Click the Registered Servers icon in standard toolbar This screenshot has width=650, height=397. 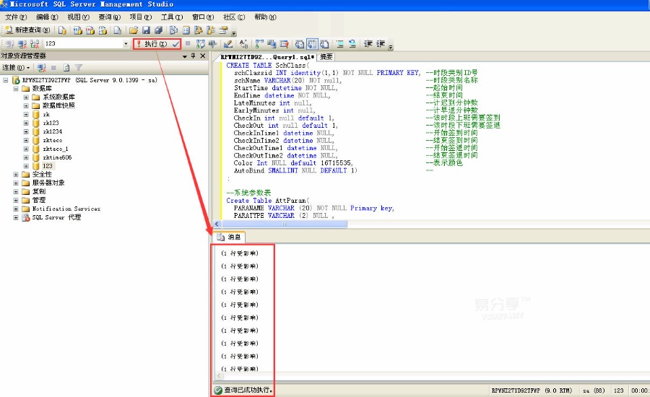coord(173,30)
